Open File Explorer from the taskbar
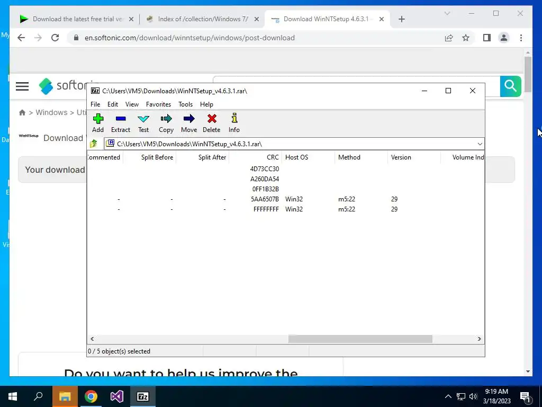The width and height of the screenshot is (542, 407). point(65,396)
